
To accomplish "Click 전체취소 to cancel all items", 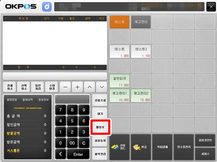I will 9,87.
